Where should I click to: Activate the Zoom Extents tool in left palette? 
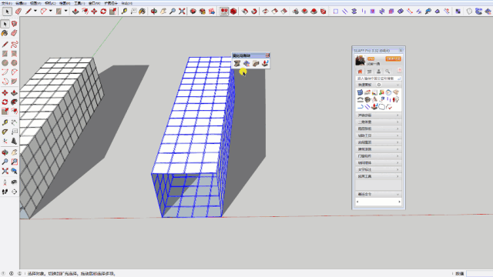point(5,171)
